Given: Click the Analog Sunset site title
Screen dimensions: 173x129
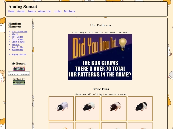Looking at the screenshot, I should pyautogui.click(x=23, y=7).
